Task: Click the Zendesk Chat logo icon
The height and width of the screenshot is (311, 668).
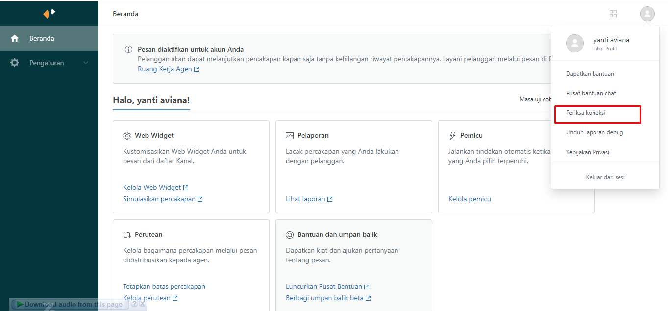Action: [49, 13]
